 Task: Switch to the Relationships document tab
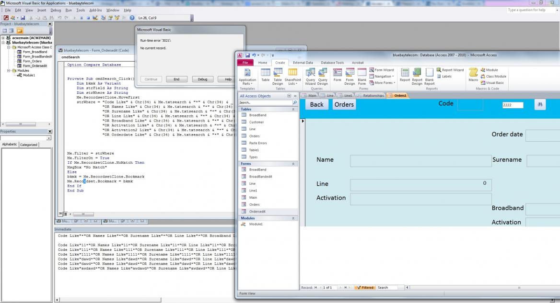click(x=370, y=96)
